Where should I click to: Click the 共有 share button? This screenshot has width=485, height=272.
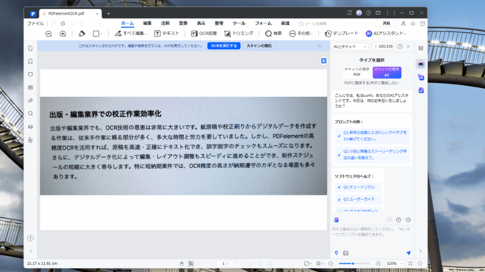pyautogui.click(x=386, y=24)
